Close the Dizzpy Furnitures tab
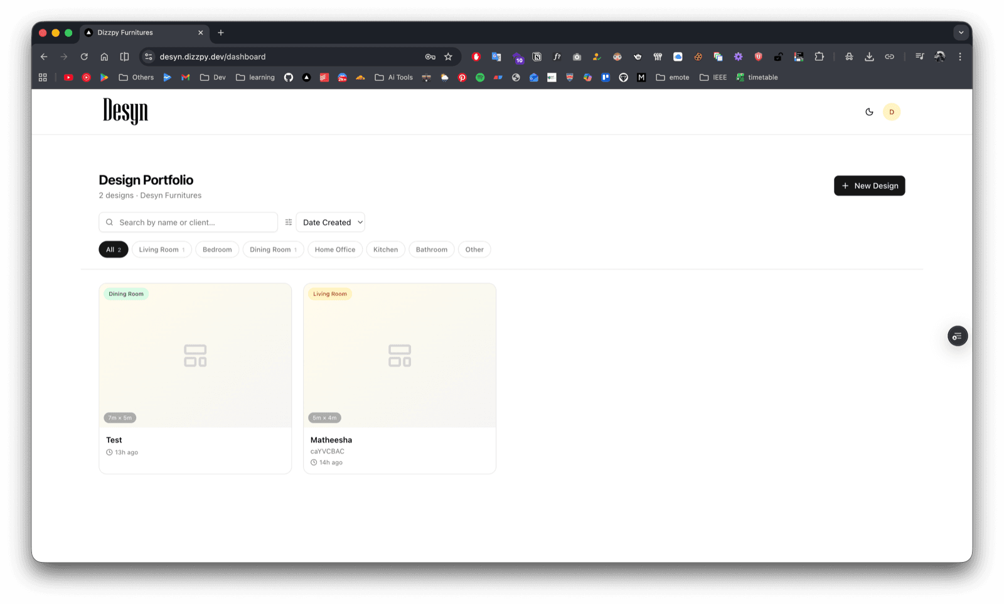Viewport: 1004px width, 604px height. pyautogui.click(x=201, y=33)
